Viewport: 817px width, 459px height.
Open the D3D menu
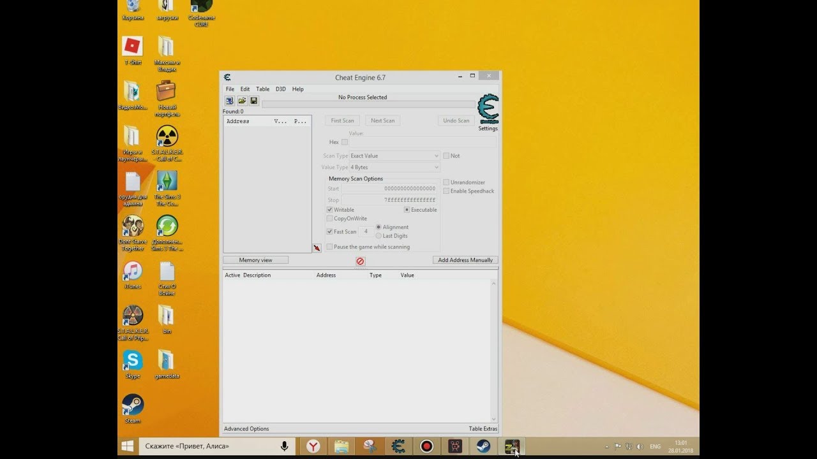pyautogui.click(x=281, y=89)
